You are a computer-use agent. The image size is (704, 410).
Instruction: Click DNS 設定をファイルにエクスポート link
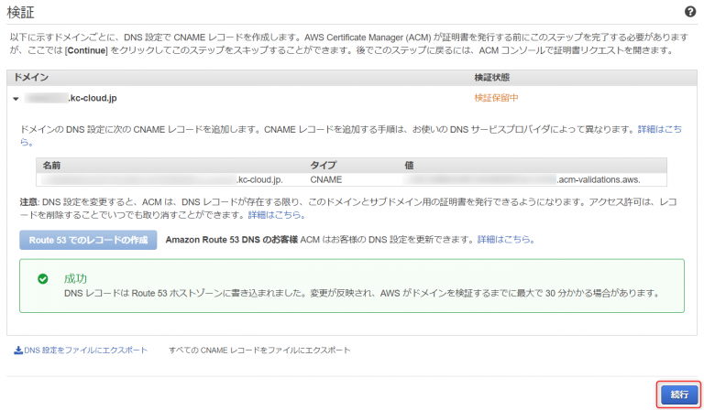[x=85, y=351]
